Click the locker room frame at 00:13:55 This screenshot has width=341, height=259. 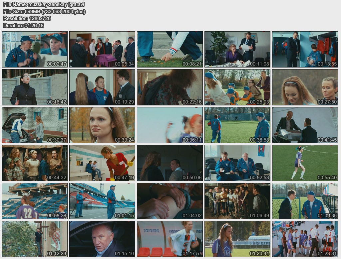[305, 50]
